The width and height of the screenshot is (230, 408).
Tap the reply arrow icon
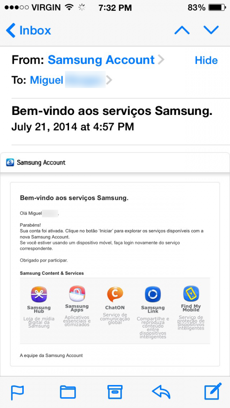click(161, 392)
